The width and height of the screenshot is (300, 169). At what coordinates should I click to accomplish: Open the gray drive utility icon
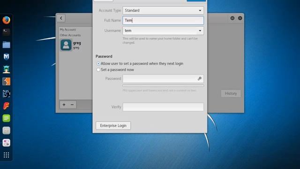[x=6, y=131]
